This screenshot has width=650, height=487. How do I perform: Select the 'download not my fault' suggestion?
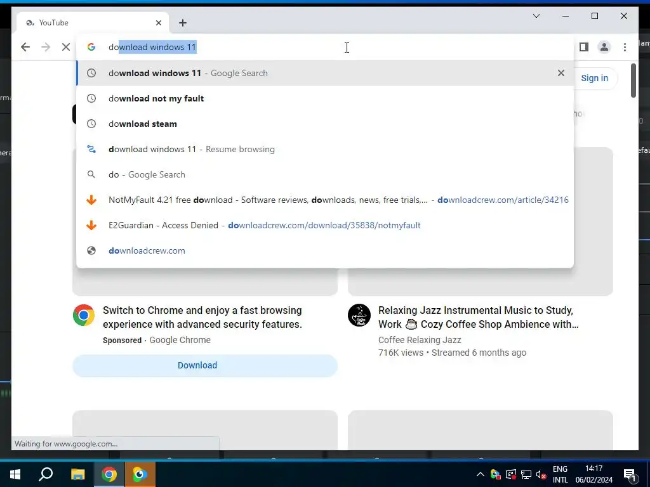(x=325, y=98)
